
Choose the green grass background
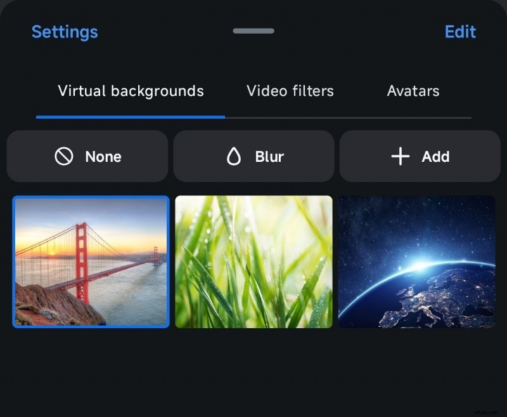coord(253,262)
